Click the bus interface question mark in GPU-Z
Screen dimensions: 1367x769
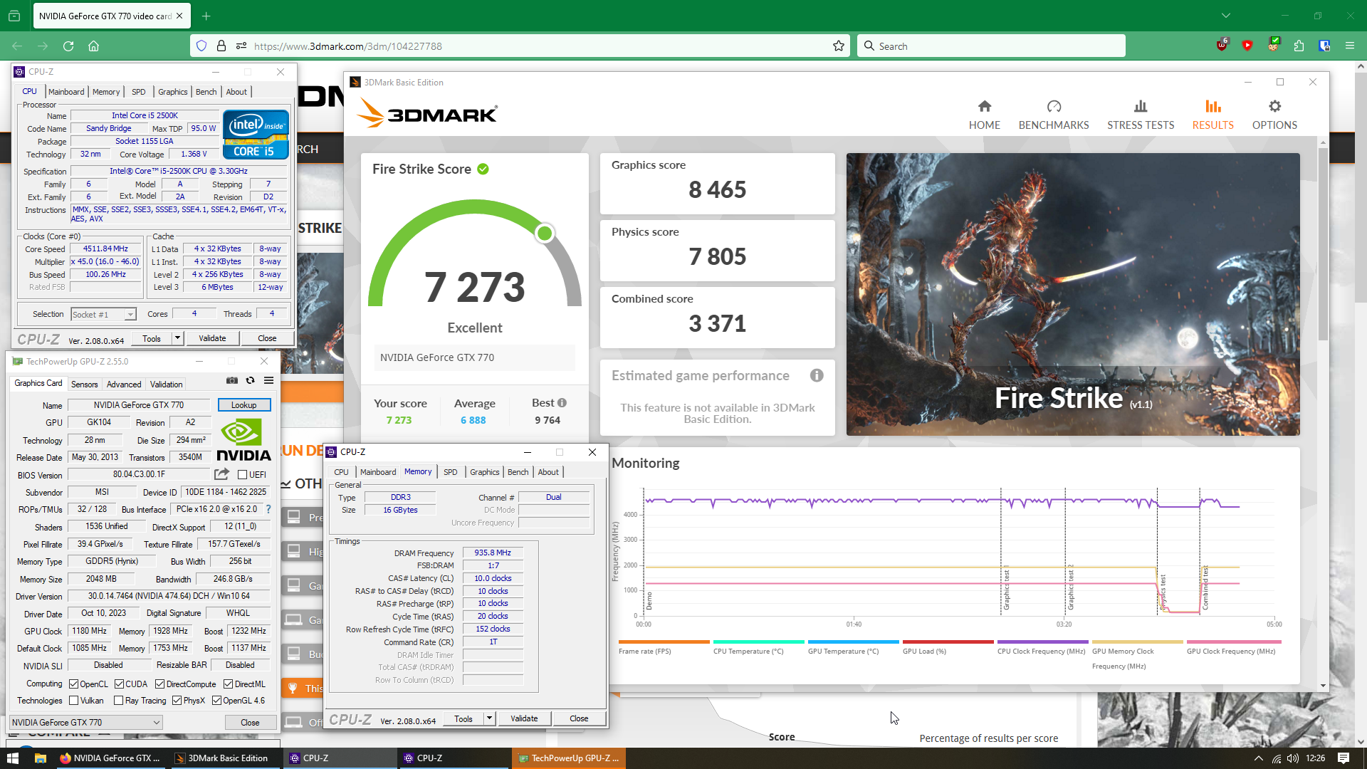click(268, 509)
